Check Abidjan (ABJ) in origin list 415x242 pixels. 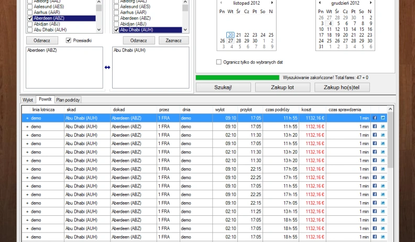[x=30, y=24]
